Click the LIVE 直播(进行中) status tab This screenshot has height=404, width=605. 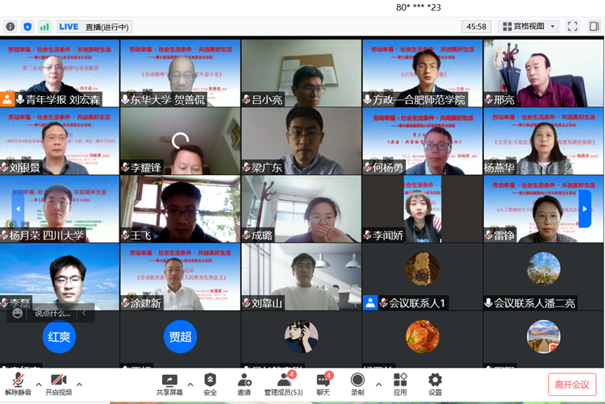coord(94,27)
